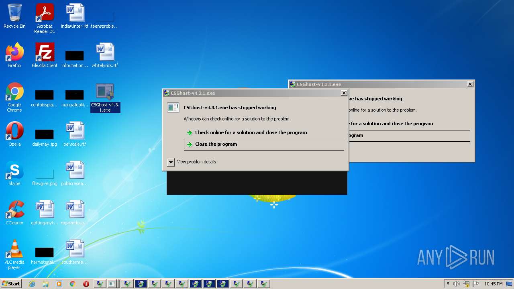Screen dimensions: 514x289
Task: Launch Google Chrome desktop shortcut
Action: 14,97
